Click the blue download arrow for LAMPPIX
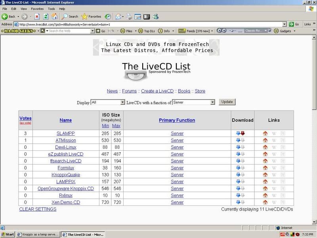 [x=238, y=182]
